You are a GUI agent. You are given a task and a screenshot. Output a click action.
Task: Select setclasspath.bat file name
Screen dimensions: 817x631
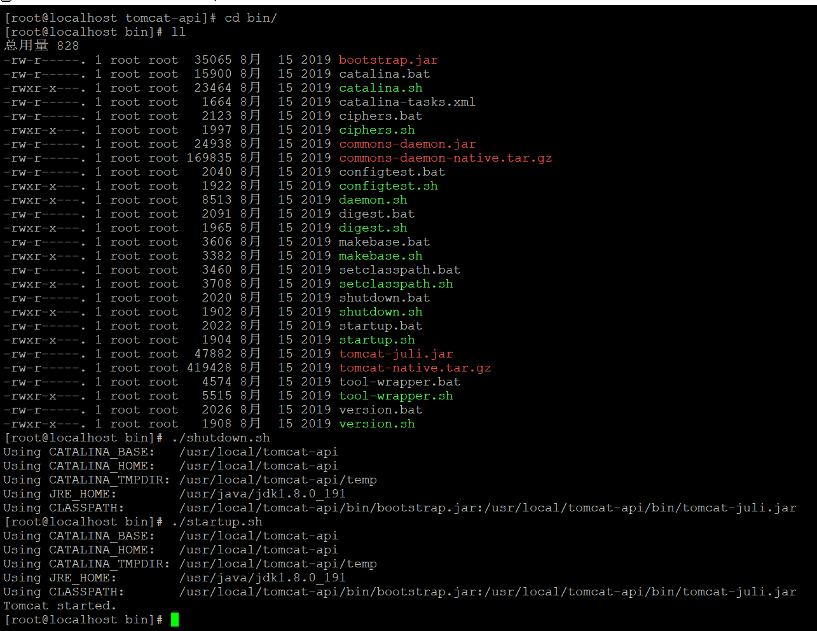399,270
